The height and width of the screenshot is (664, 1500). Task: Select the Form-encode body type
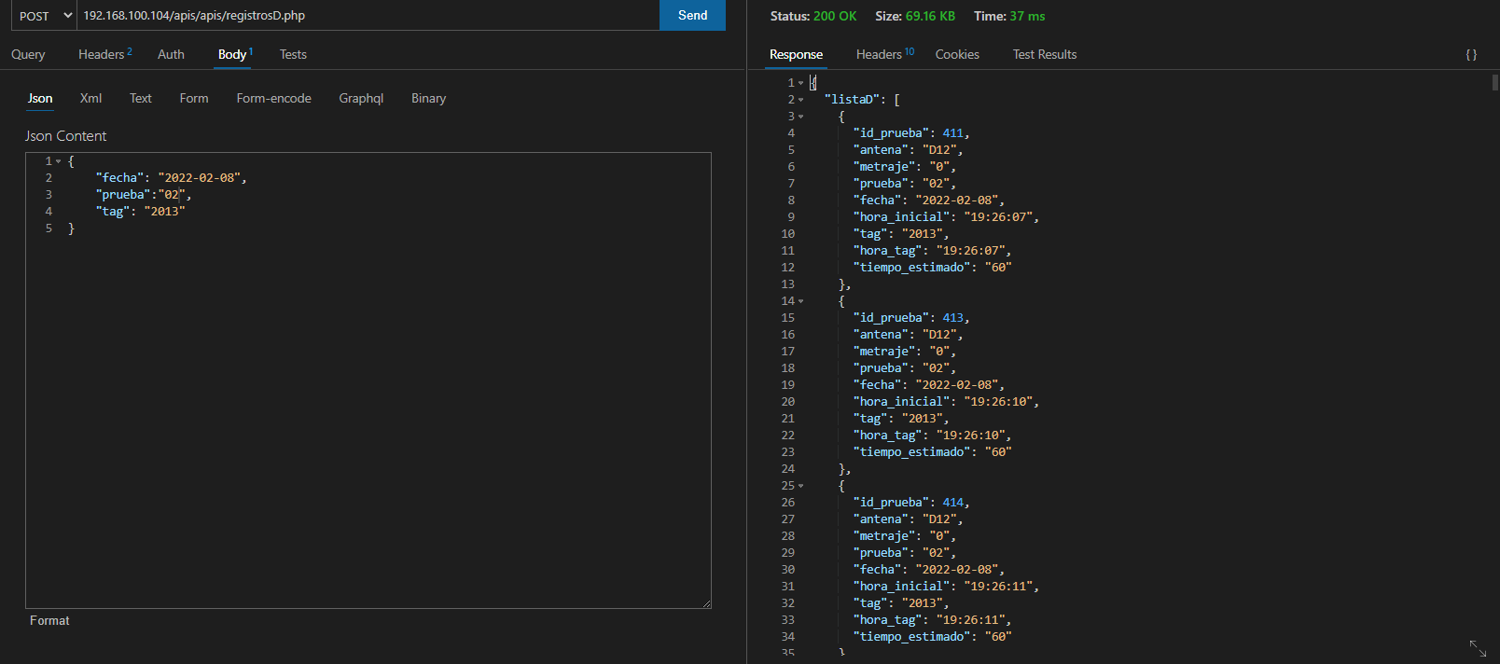[x=273, y=98]
